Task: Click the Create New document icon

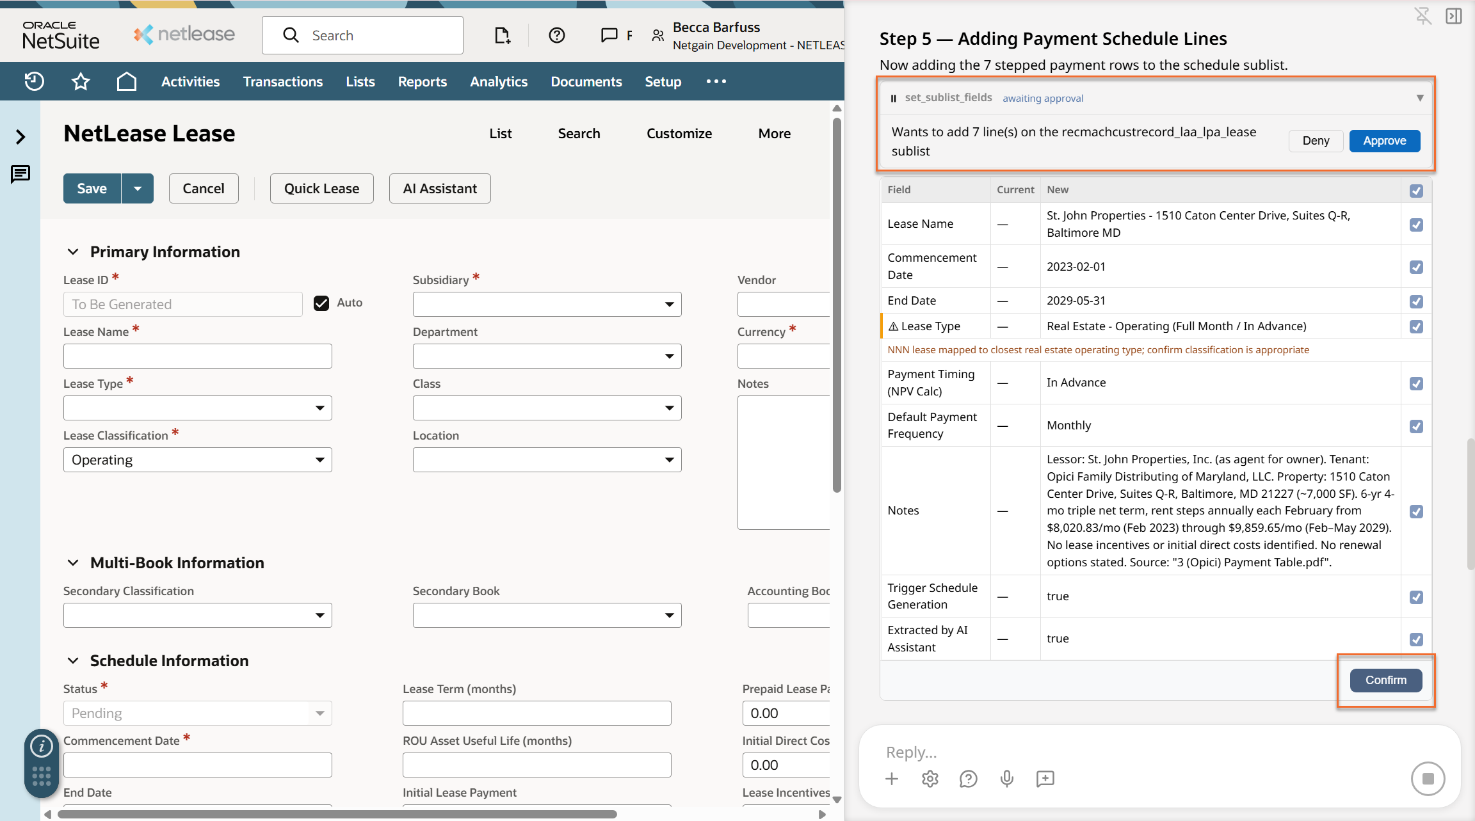Action: click(x=503, y=35)
